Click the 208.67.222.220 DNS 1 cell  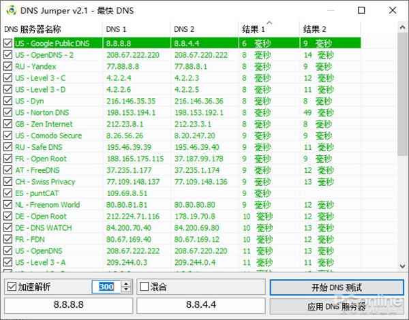133,55
